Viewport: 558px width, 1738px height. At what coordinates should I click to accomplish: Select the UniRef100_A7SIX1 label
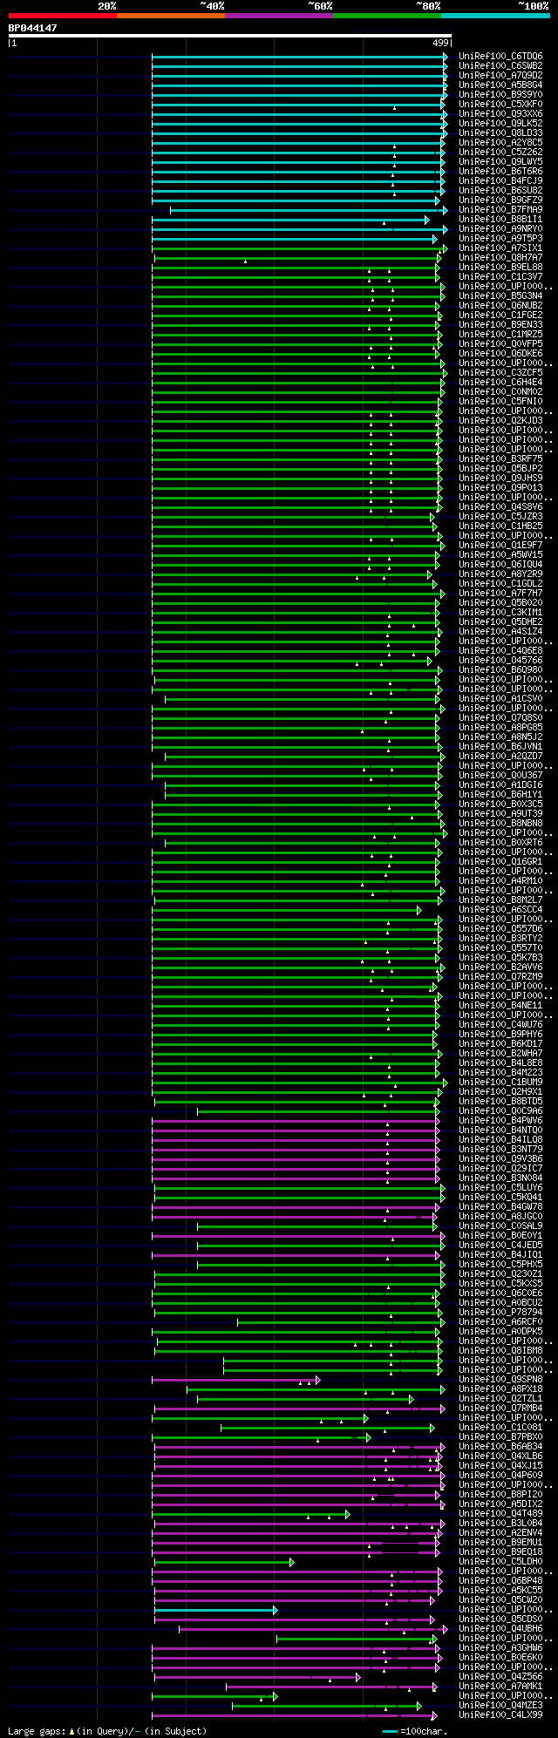(500, 248)
